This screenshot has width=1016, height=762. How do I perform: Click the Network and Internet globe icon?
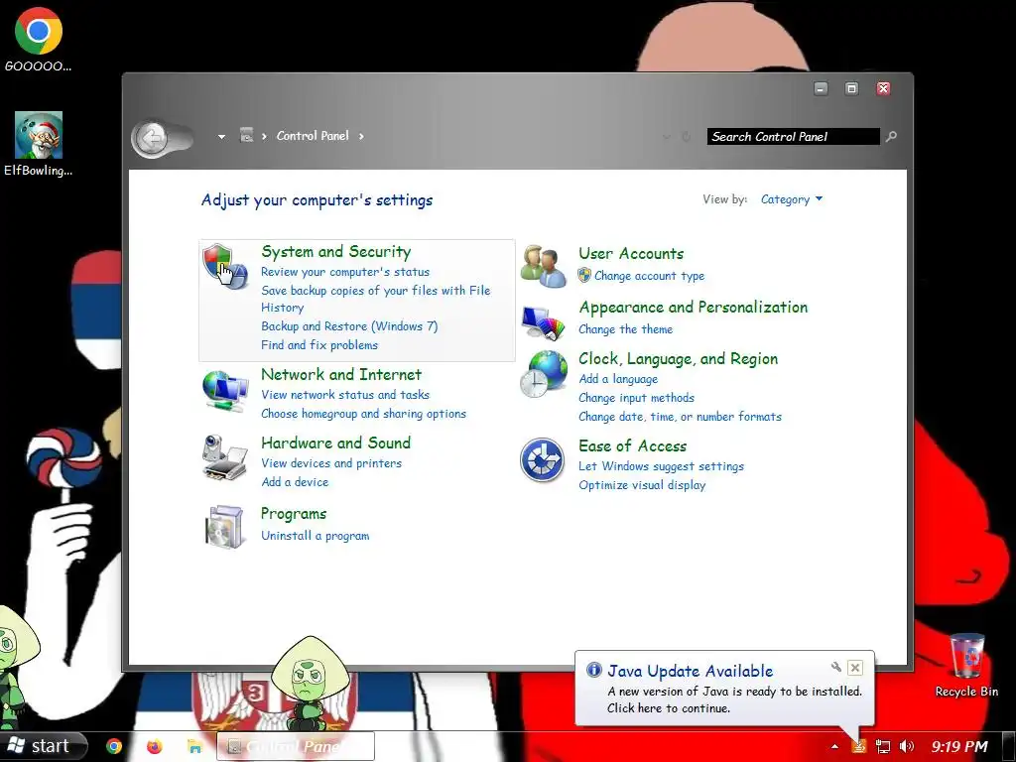225,391
